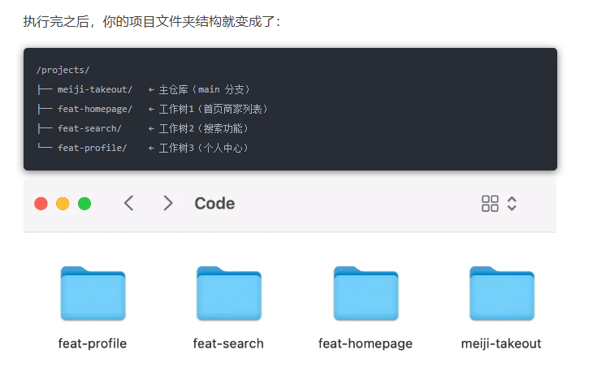This screenshot has height=384, width=606.
Task: Click the /projects/ line in code block
Action: [x=63, y=70]
